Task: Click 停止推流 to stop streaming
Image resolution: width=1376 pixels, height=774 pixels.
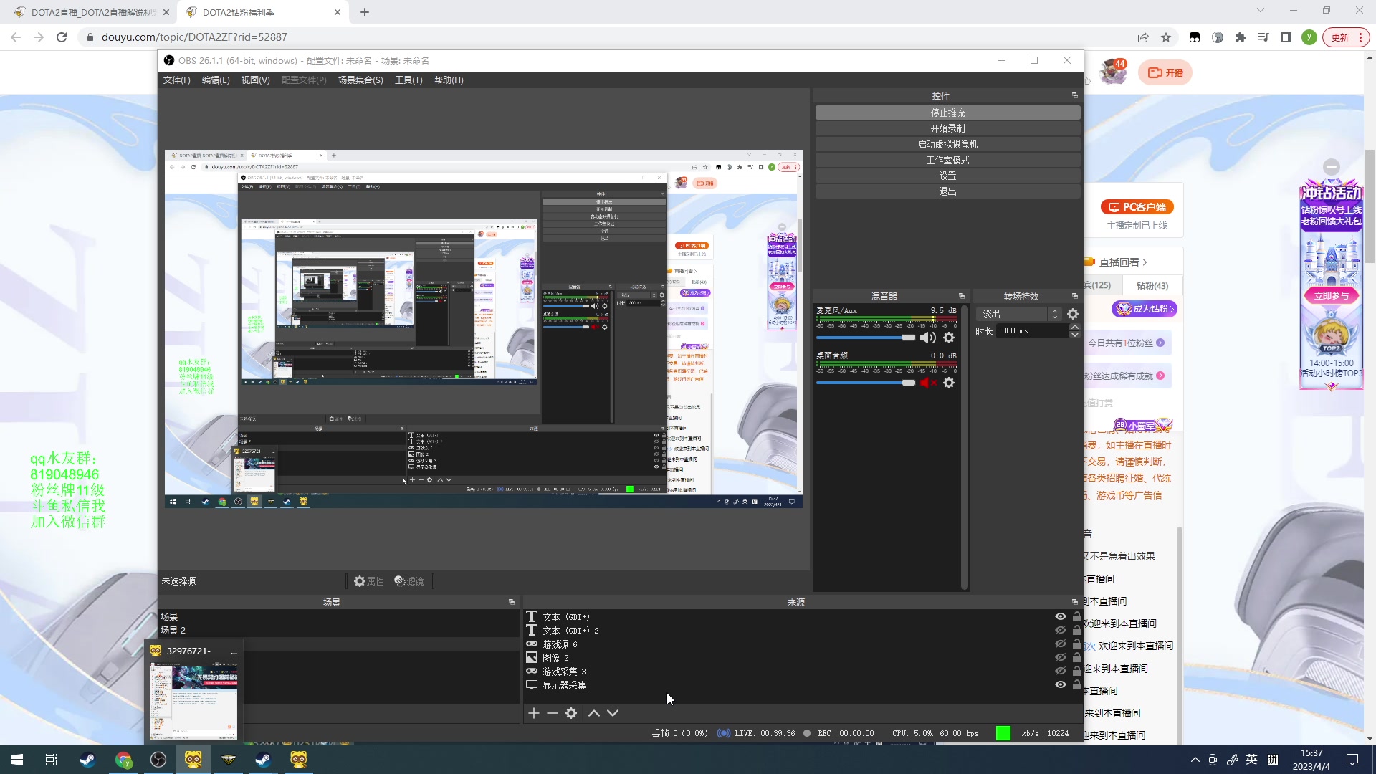Action: [947, 113]
